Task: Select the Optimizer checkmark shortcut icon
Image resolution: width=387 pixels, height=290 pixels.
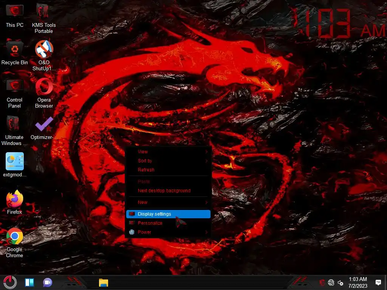Action: (44, 128)
